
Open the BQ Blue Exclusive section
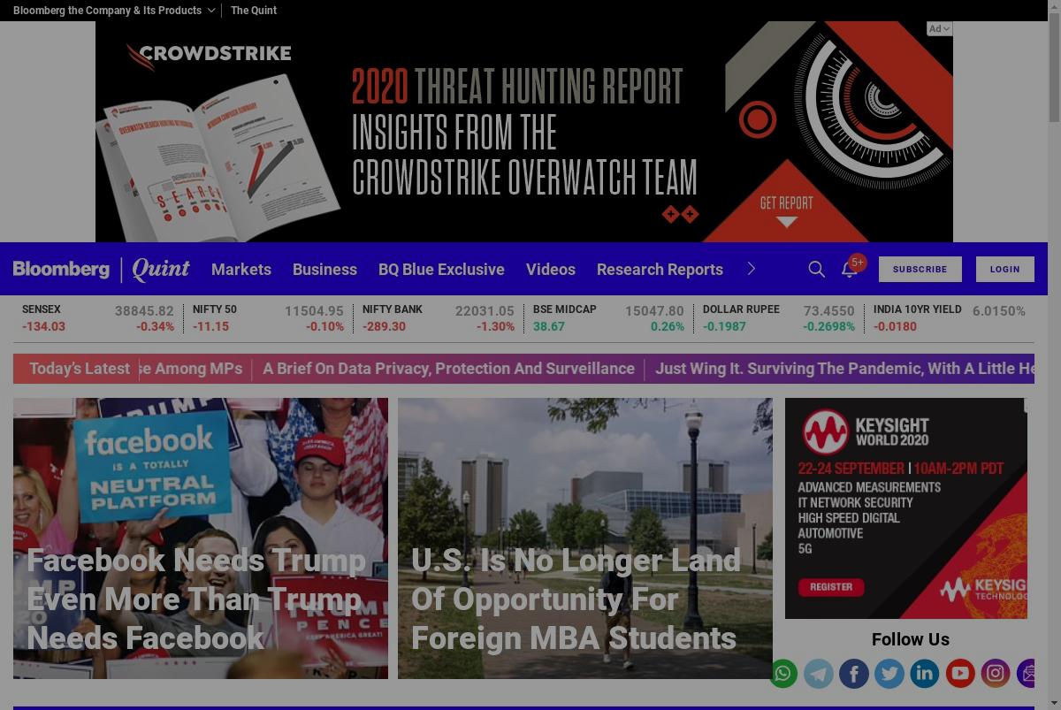tap(441, 269)
